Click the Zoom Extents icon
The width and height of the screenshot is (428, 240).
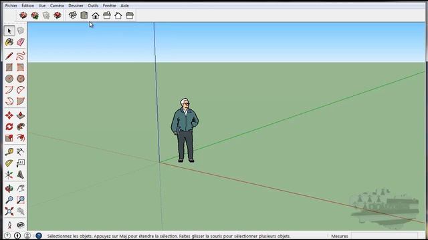click(x=9, y=211)
